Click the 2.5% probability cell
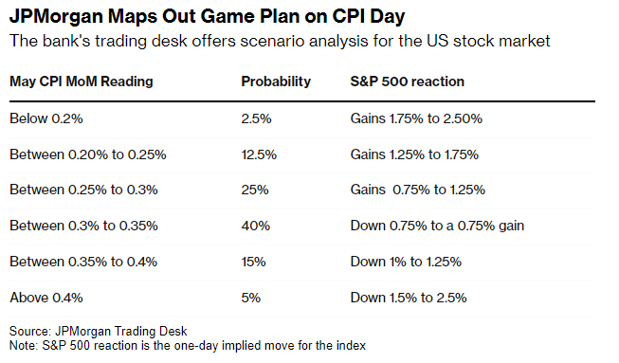The height and width of the screenshot is (363, 619). 256,118
